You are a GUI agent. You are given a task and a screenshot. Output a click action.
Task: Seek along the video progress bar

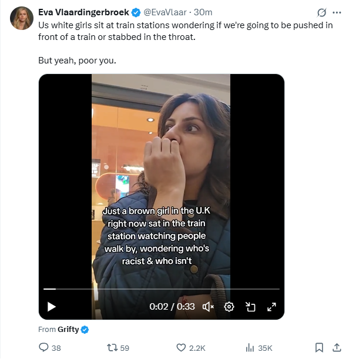click(162, 289)
